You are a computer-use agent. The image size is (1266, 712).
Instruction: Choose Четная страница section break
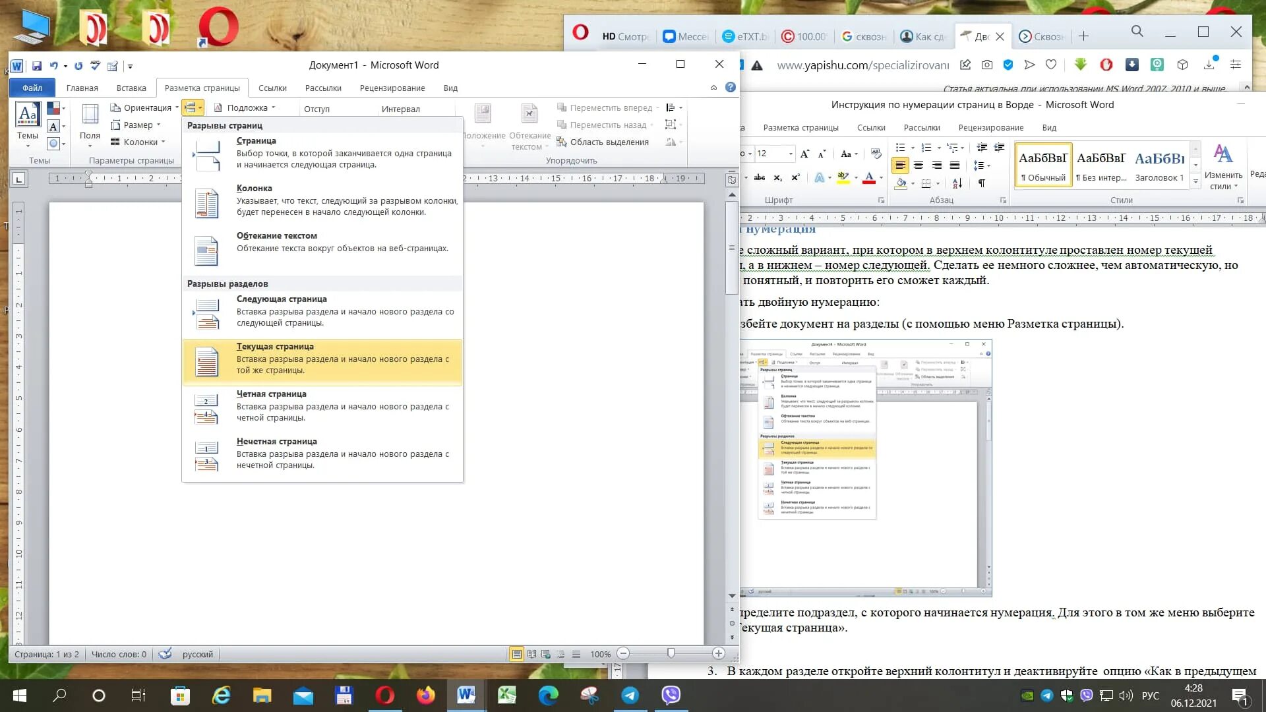pyautogui.click(x=322, y=406)
